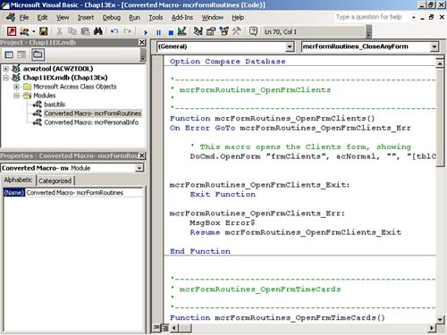The width and height of the screenshot is (447, 335).
Task: Open the Help menu
Action: (238, 18)
